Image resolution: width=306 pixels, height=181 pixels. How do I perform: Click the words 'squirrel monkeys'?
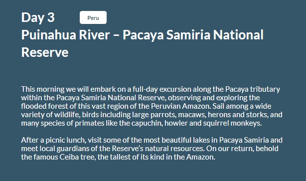click(x=232, y=123)
